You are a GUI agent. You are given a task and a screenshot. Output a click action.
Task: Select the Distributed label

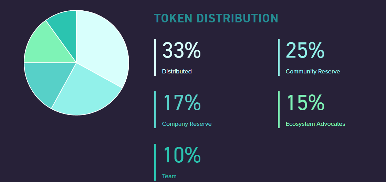click(x=177, y=72)
